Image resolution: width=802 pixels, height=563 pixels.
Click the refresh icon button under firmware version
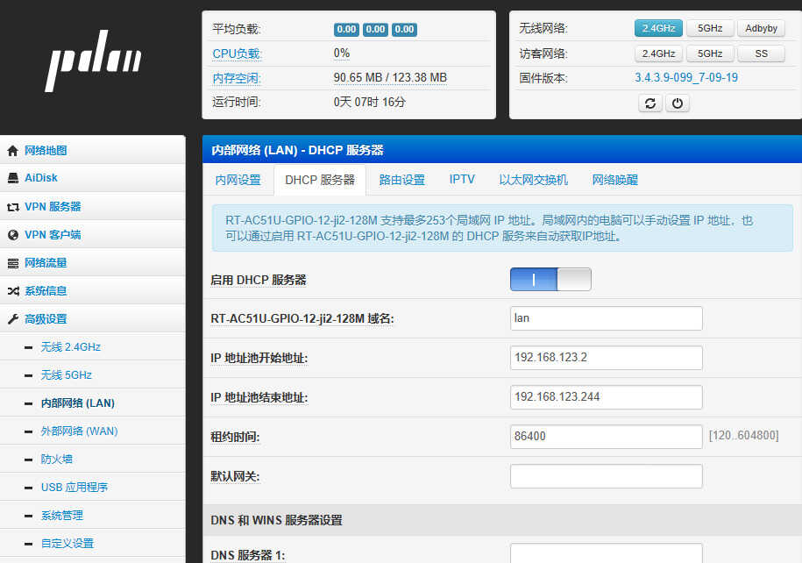pyautogui.click(x=650, y=103)
